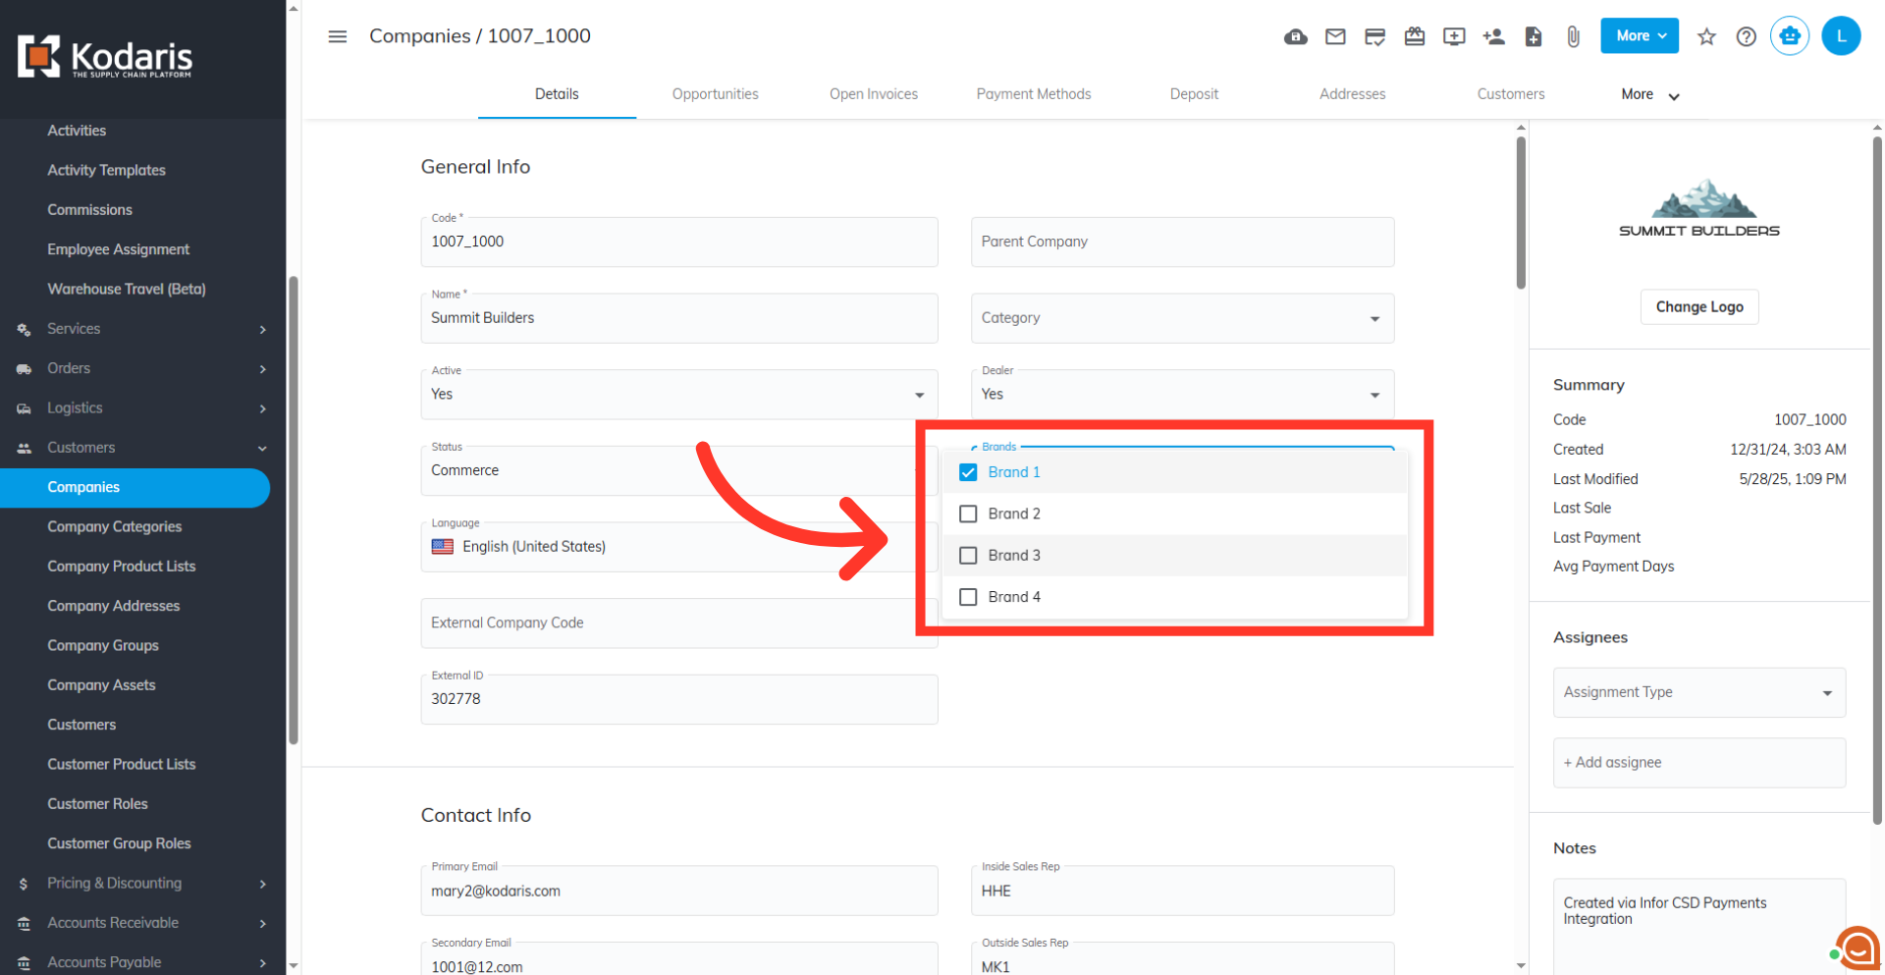Image resolution: width=1885 pixels, height=975 pixels.
Task: Click the add person icon
Action: click(x=1493, y=36)
